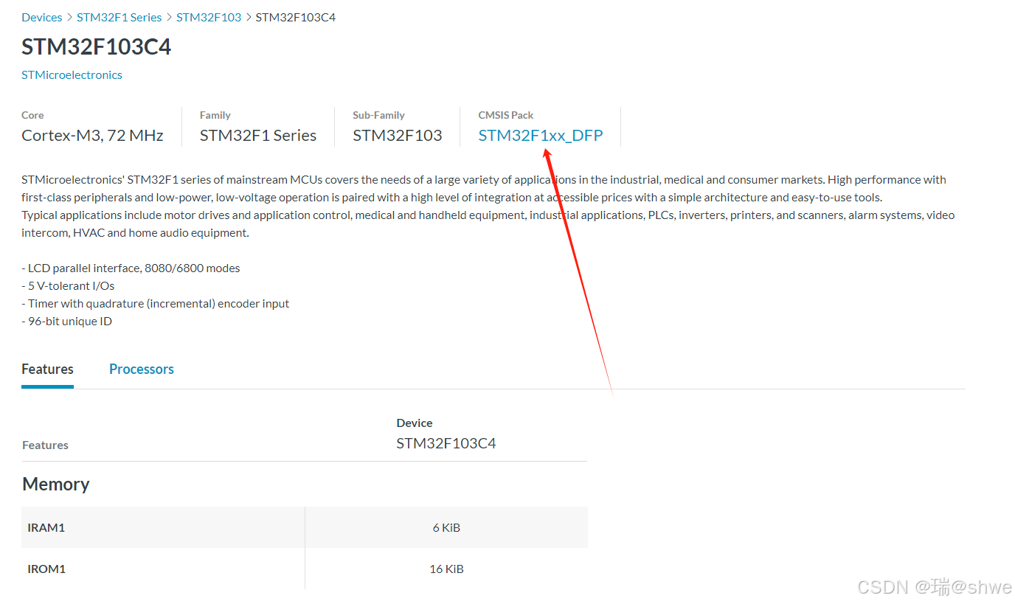Click the Core label
This screenshot has width=1015, height=604.
pyautogui.click(x=32, y=115)
